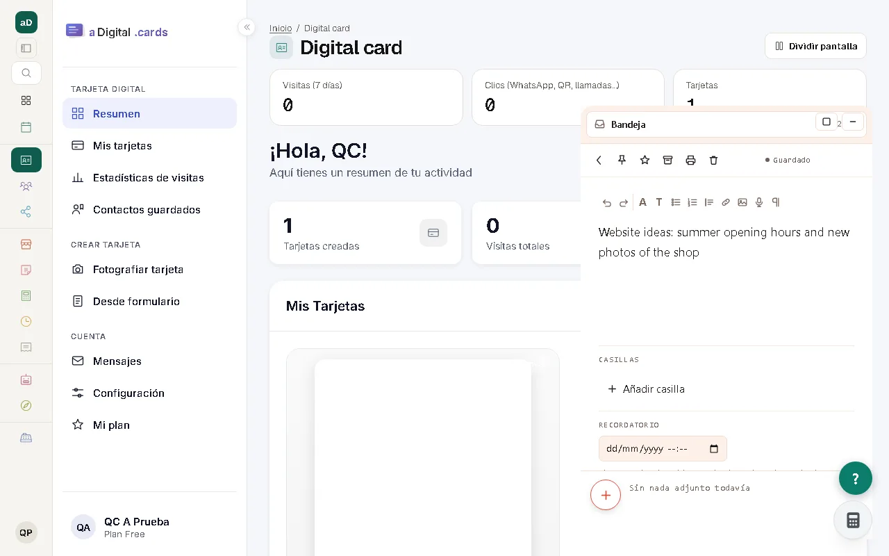889x556 pixels.
Task: Open the compass icon in left rail
Action: 26,405
